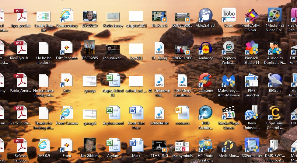Open the Arqiva Sched Excel file
The height and width of the screenshot is (163, 297).
coord(113,81)
